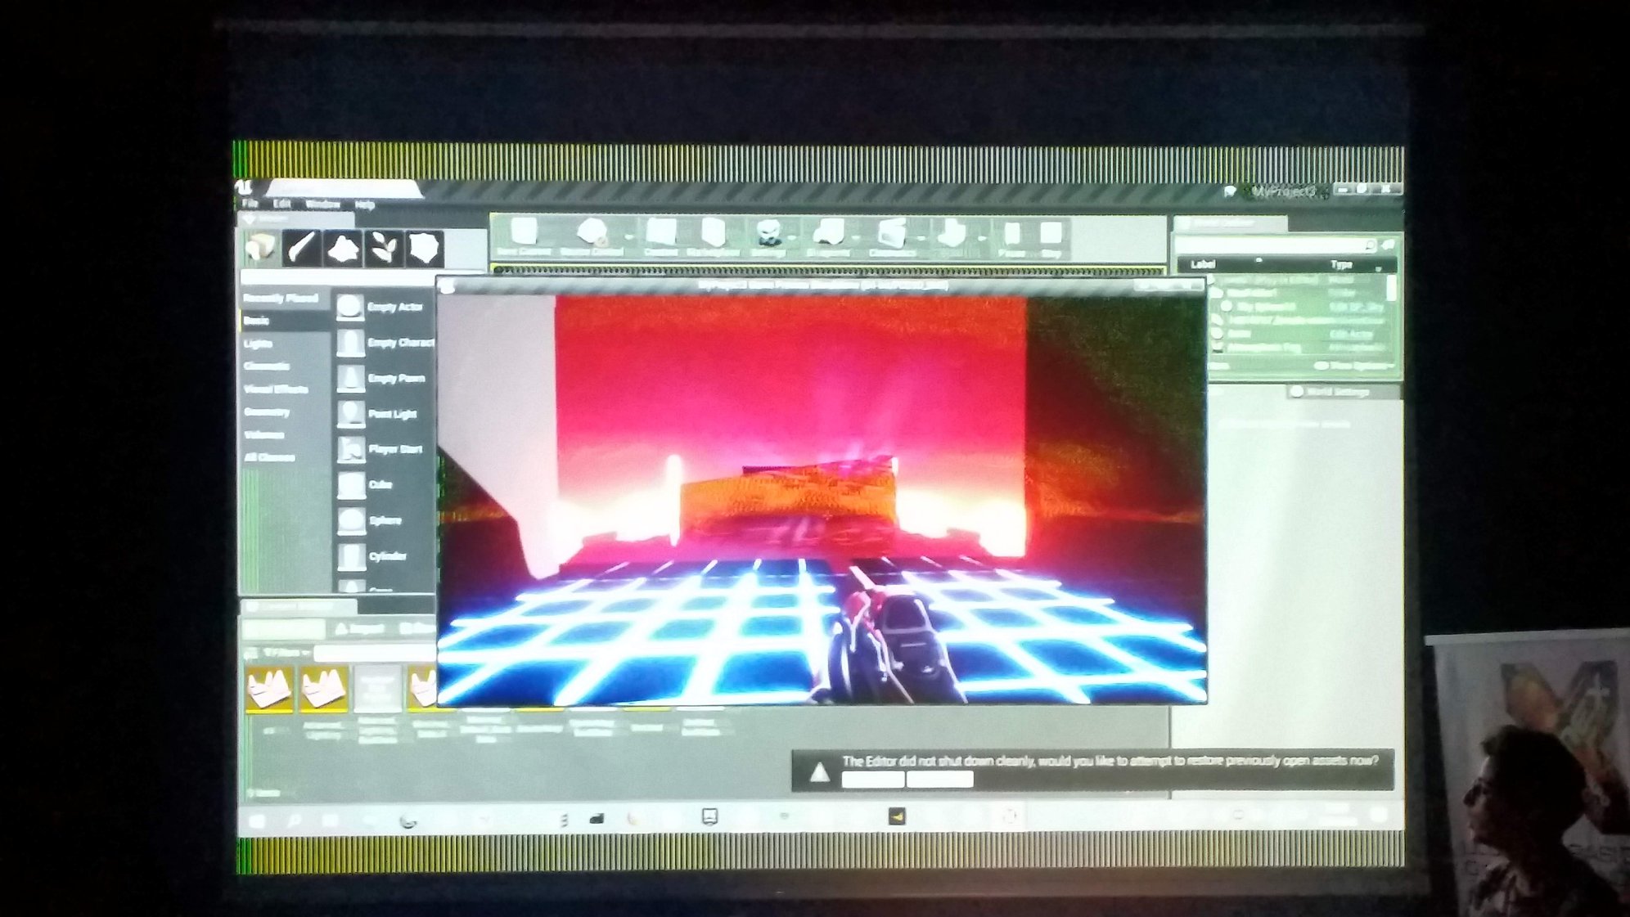Select the Foliage mode leaf icon

coord(384,247)
